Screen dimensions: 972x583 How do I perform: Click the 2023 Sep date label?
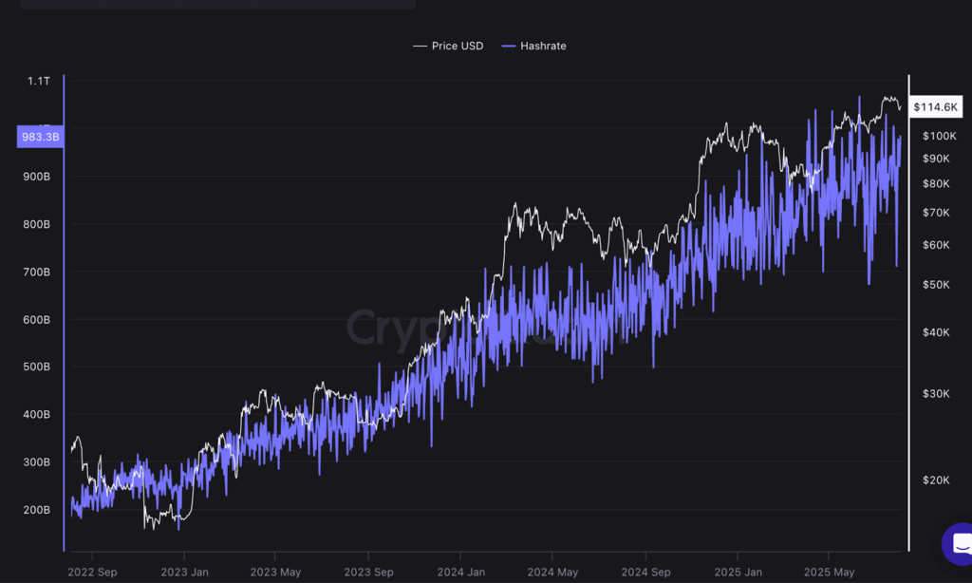[x=369, y=572]
